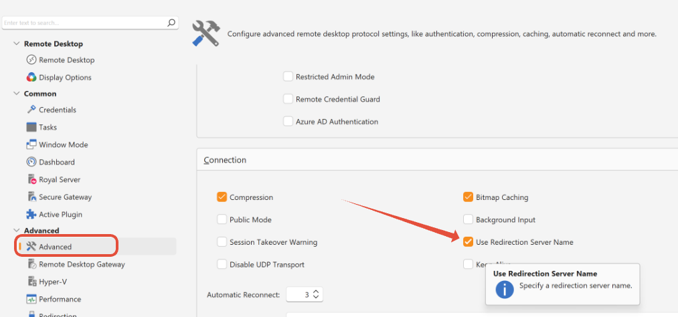Go to the Performance settings page
Screen dimensions: 678x317
60,299
